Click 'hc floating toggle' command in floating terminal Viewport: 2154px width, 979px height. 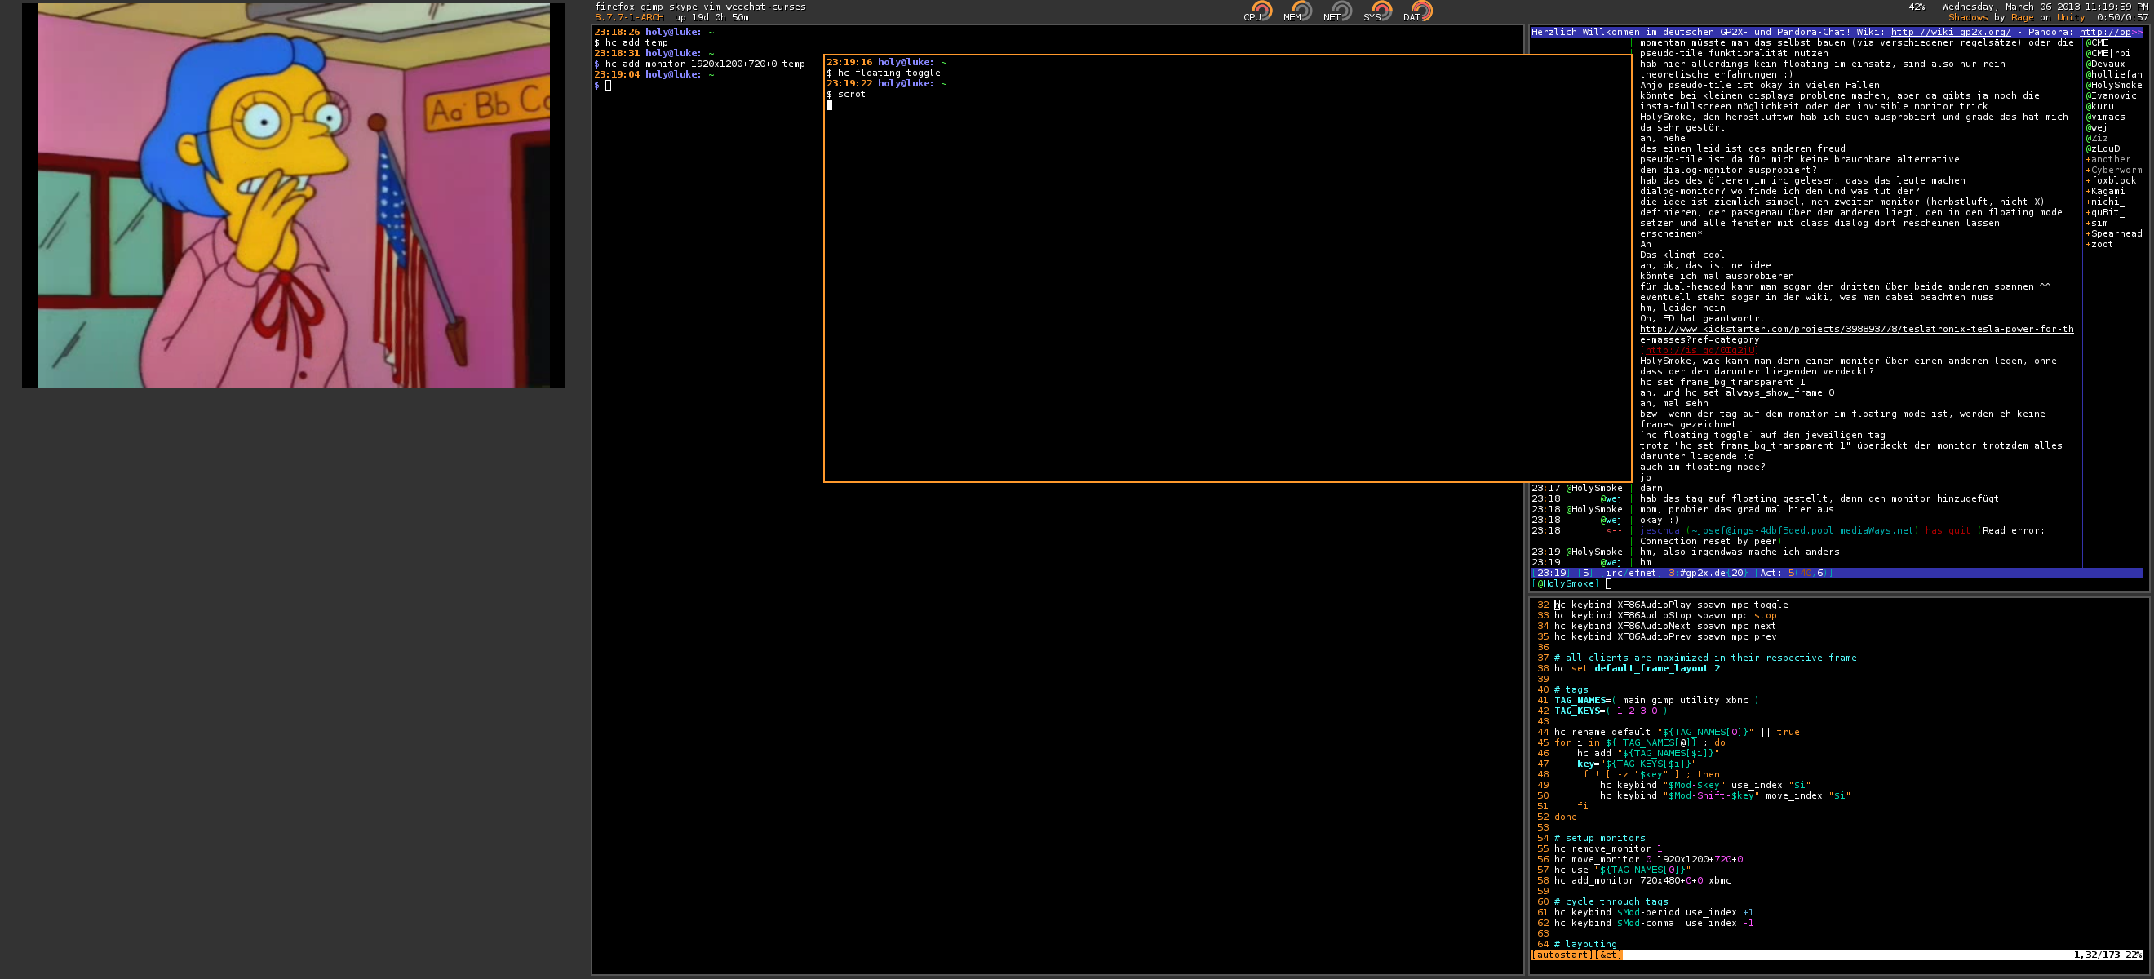click(889, 73)
